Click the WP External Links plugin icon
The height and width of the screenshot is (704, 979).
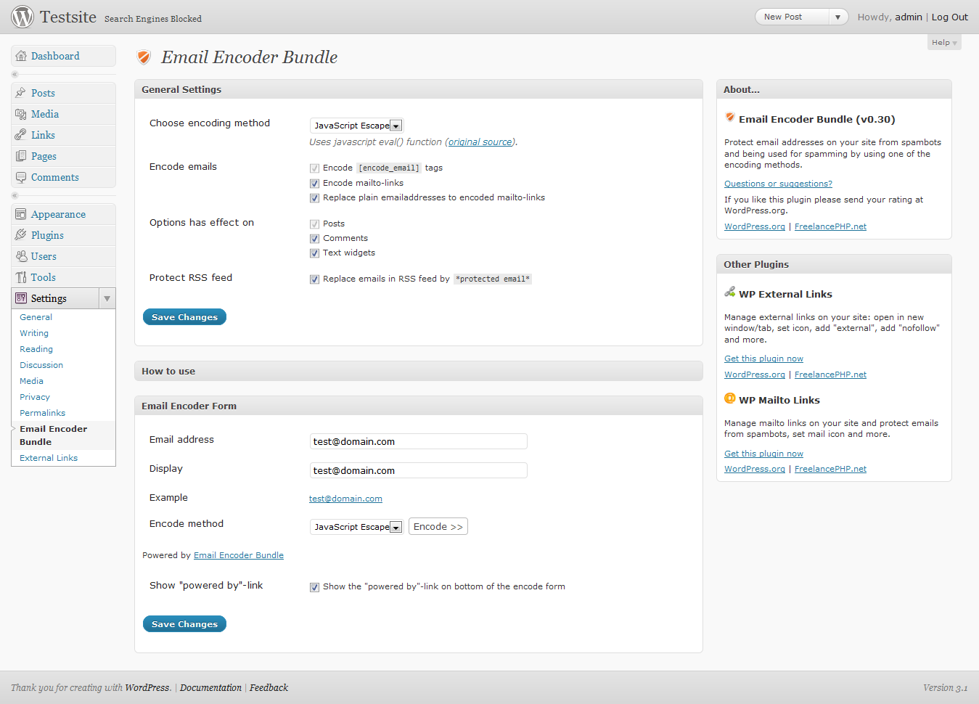[730, 292]
